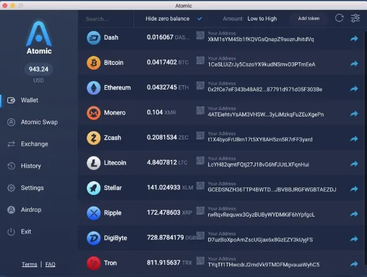The width and height of the screenshot is (367, 277).
Task: Click the refresh balances icon
Action: [x=339, y=18]
